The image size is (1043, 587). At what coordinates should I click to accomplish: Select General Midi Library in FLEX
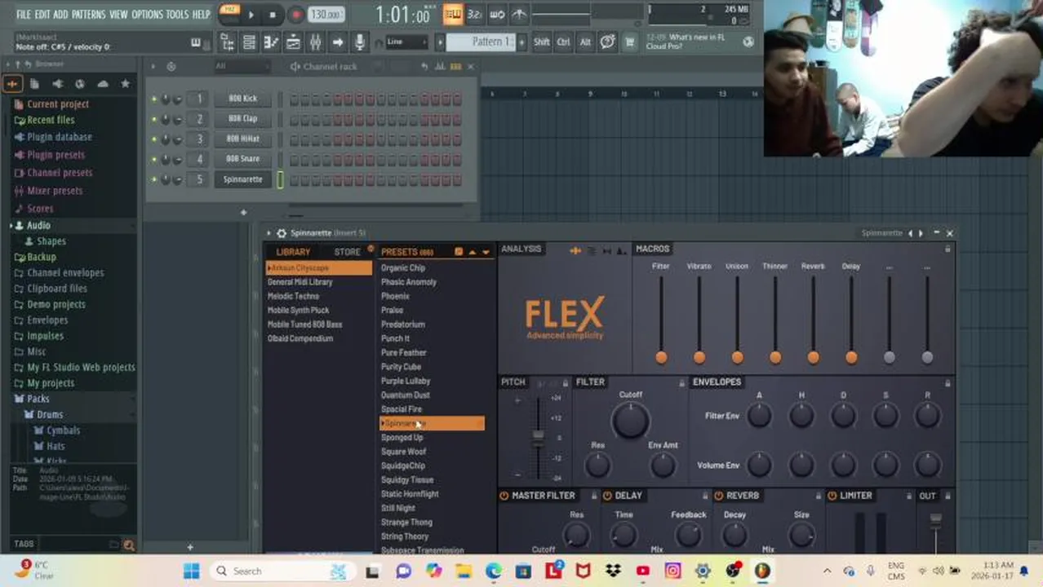(300, 282)
